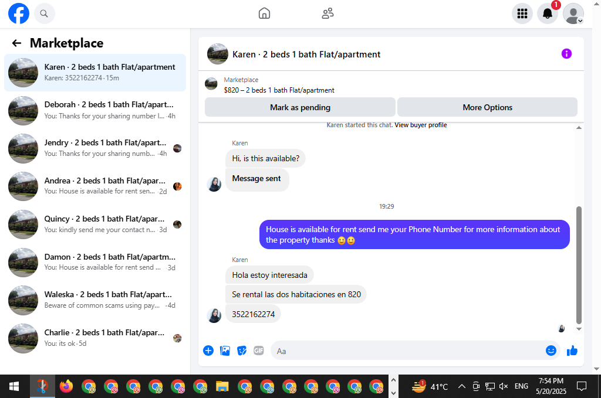Screen dimensions: 601x398
Task: Choose a sticker icon
Action: 242,351
